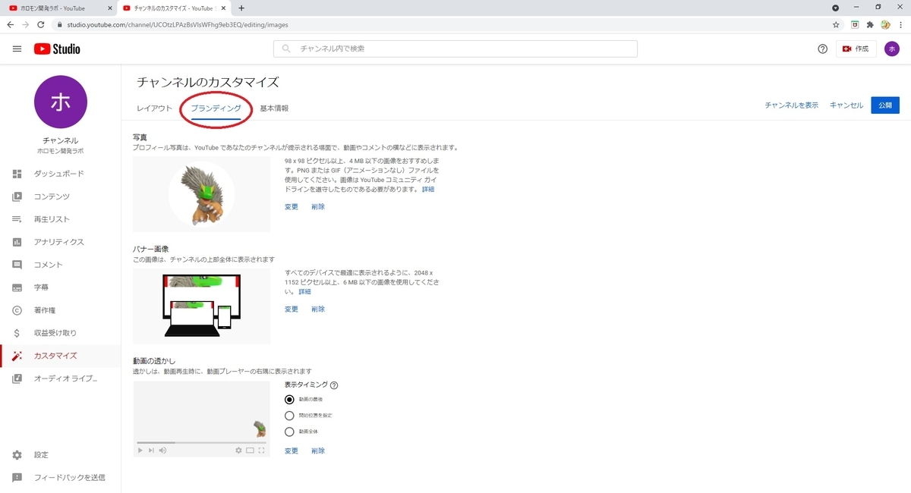911x493 pixels.
Task: Open コメント in the sidebar
Action: pos(61,265)
